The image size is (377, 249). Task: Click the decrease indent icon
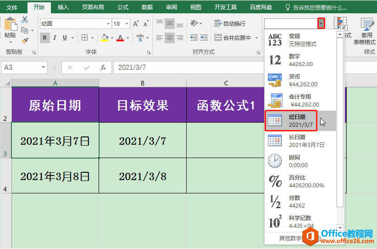click(x=194, y=38)
